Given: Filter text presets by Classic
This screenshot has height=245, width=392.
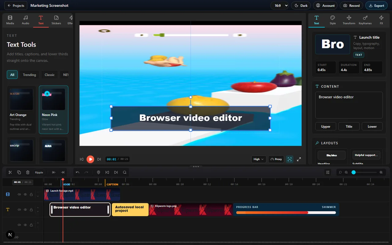Looking at the screenshot, I should click(x=50, y=75).
